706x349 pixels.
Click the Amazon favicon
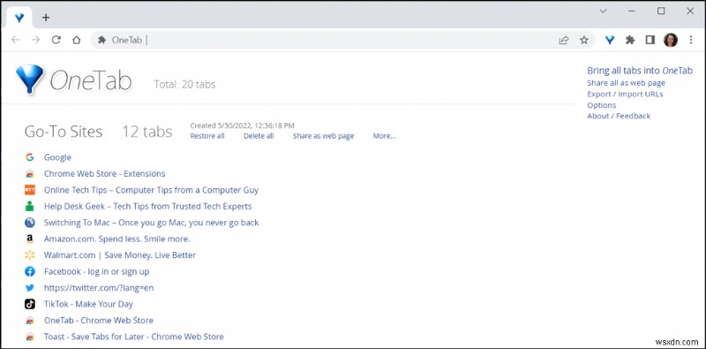click(30, 239)
